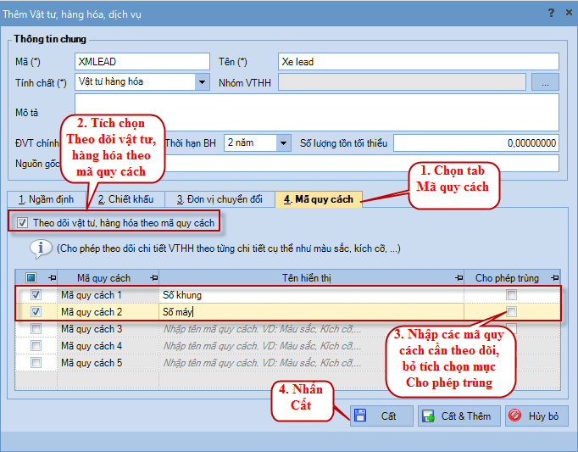578x452 pixels.
Task: Click the pin icon in Mã quy cách header
Action: 153,278
